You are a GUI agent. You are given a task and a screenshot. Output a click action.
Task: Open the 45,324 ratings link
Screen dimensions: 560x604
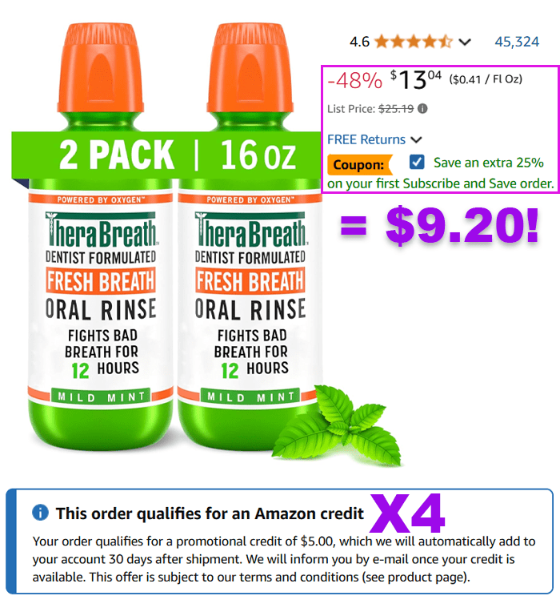pos(517,42)
